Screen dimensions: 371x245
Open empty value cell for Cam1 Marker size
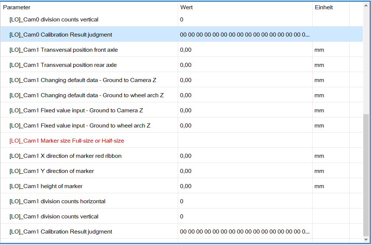[x=245, y=141]
